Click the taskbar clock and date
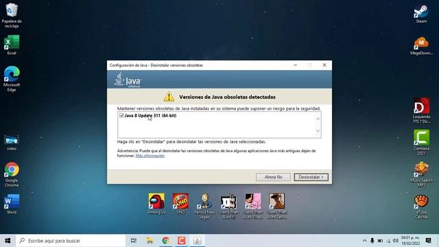The image size is (439, 247). coord(410,241)
